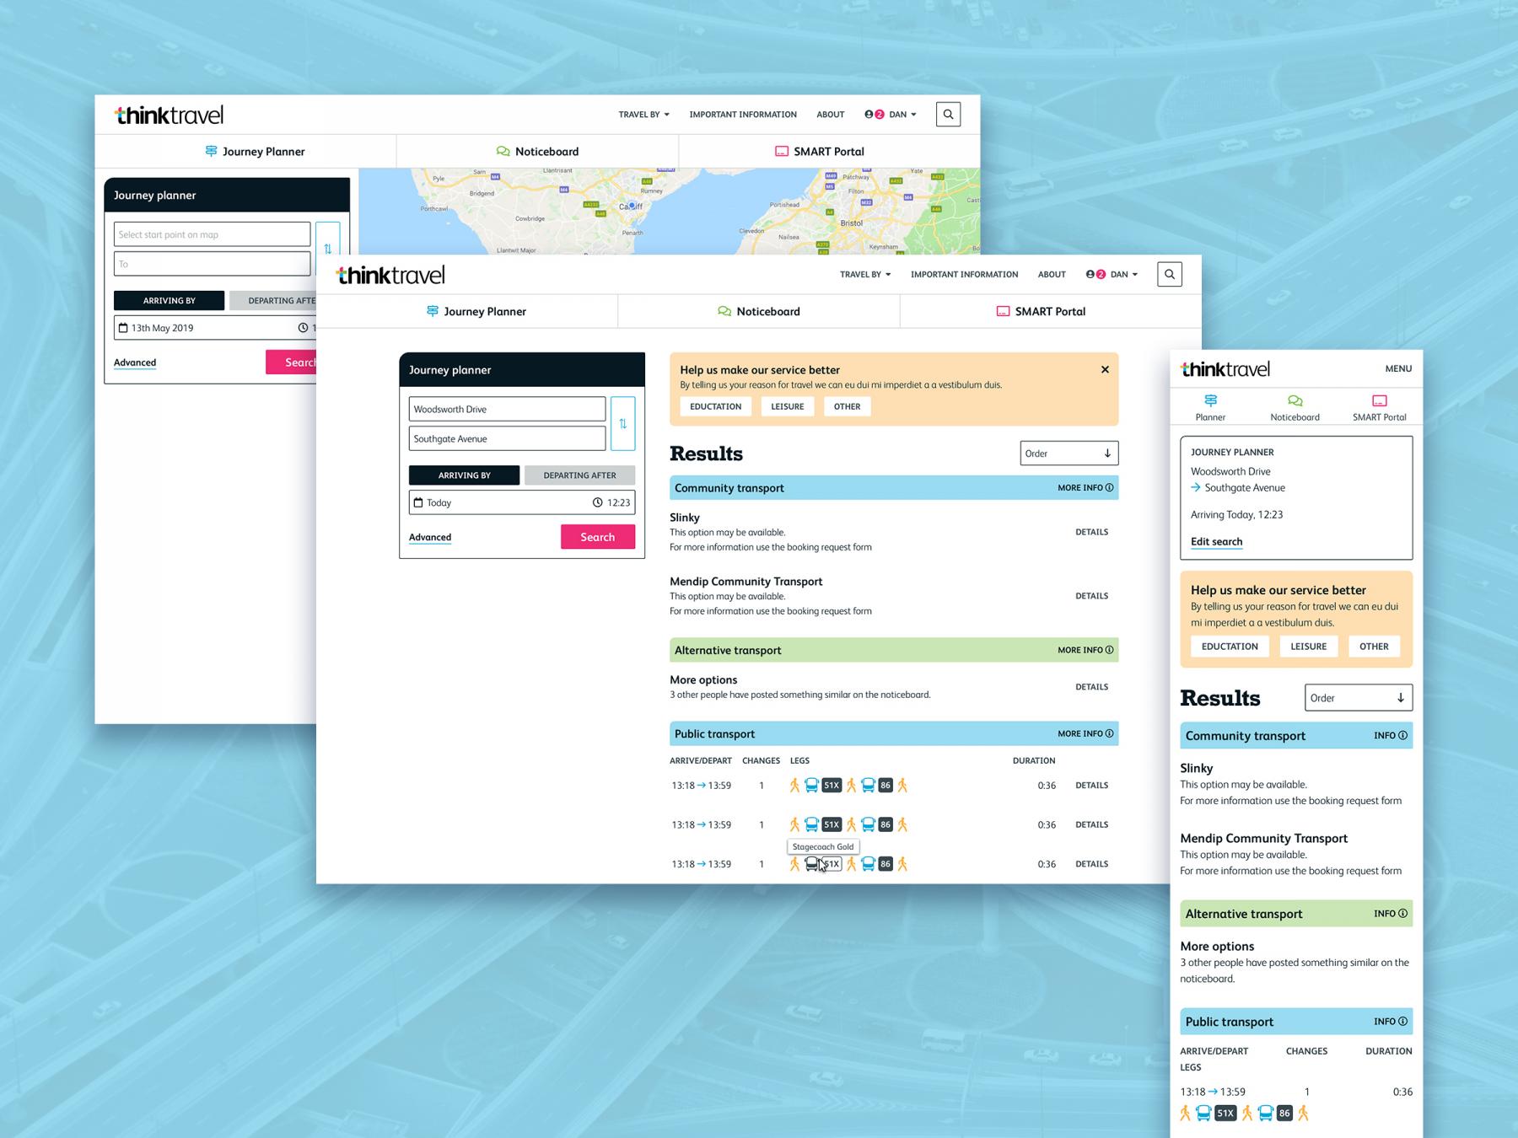The width and height of the screenshot is (1518, 1138).
Task: Open the Journey Planner tab in front window
Action: click(x=476, y=311)
